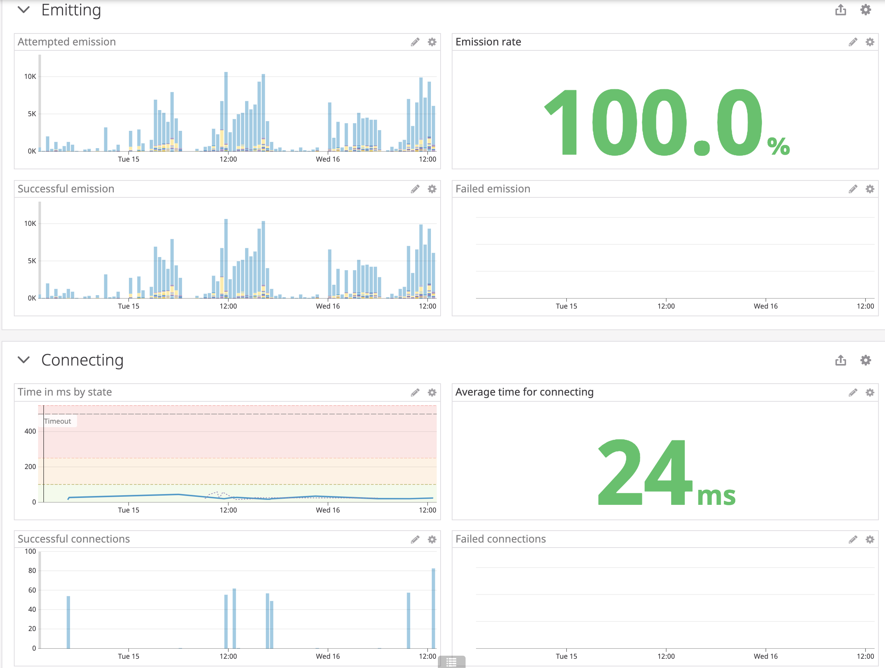Edit the Successful connections widget with pencil
Screen dimensions: 885x668
point(415,539)
